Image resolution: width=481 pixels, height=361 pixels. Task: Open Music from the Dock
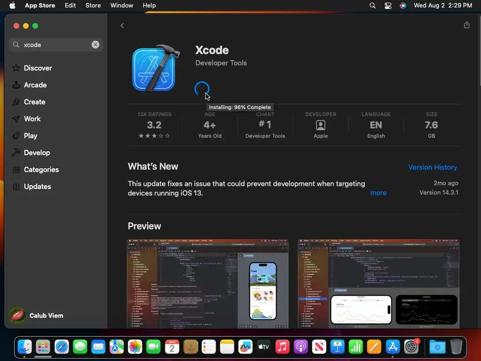click(x=282, y=347)
